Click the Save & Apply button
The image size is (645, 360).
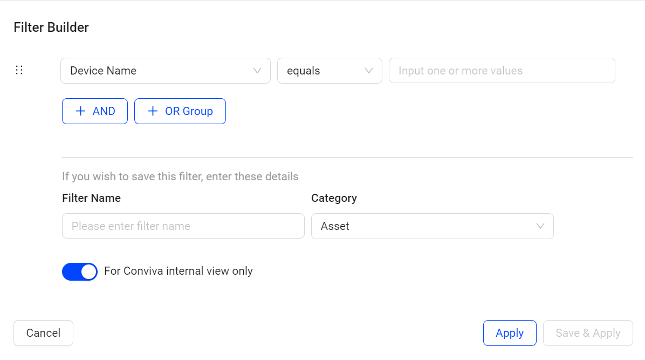point(587,333)
